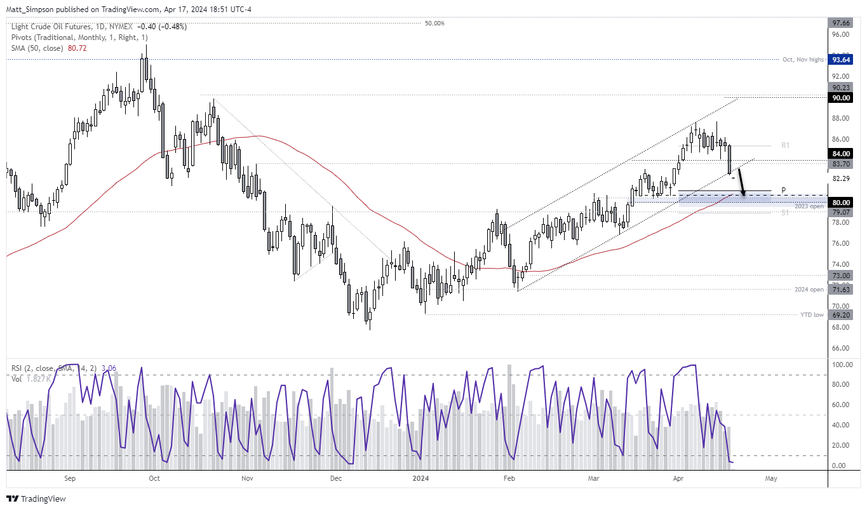Click 96.00 on the price axis
Image resolution: width=867 pixels, height=510 pixels.
(x=840, y=34)
